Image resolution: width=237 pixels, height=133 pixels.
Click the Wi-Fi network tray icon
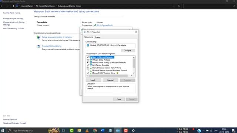point(211,130)
